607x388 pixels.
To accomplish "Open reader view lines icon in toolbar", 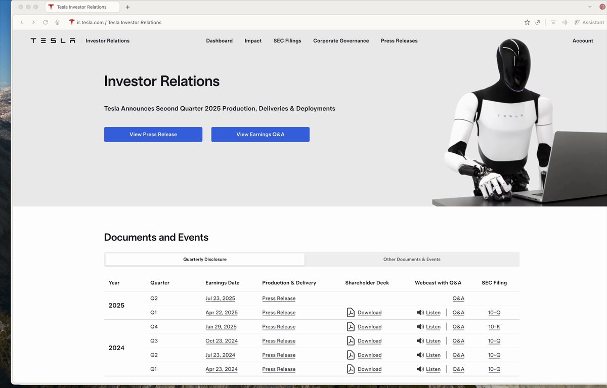I will 553,22.
